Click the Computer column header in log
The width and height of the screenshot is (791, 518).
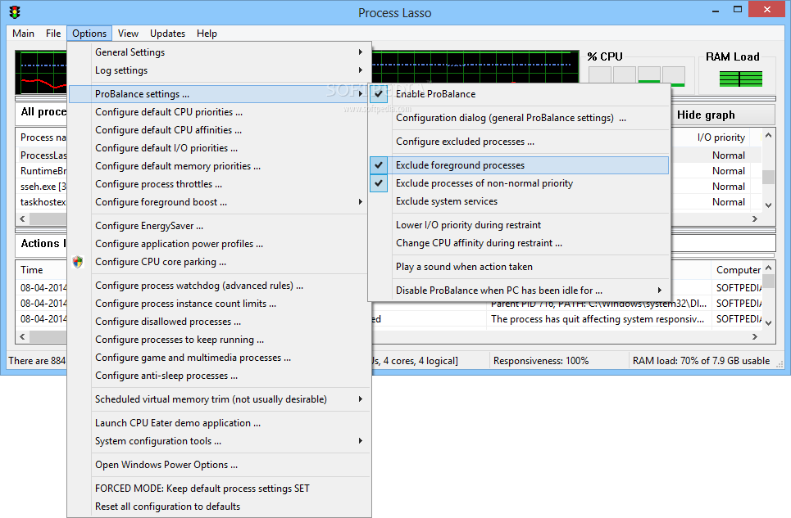[739, 270]
